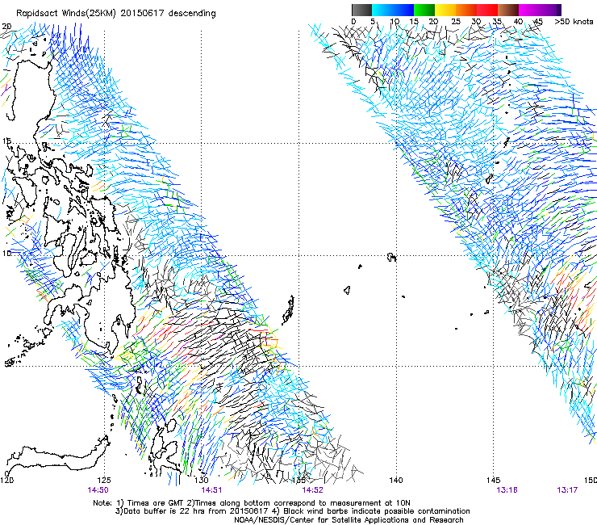This screenshot has height=525, width=597.
Task: Click the '120' longitude axis label
Action: 6,480
